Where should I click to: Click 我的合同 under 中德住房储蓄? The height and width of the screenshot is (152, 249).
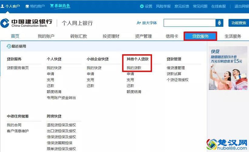pyautogui.click(x=14, y=125)
